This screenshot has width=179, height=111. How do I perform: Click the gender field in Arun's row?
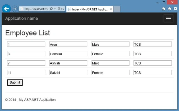coord(110,44)
